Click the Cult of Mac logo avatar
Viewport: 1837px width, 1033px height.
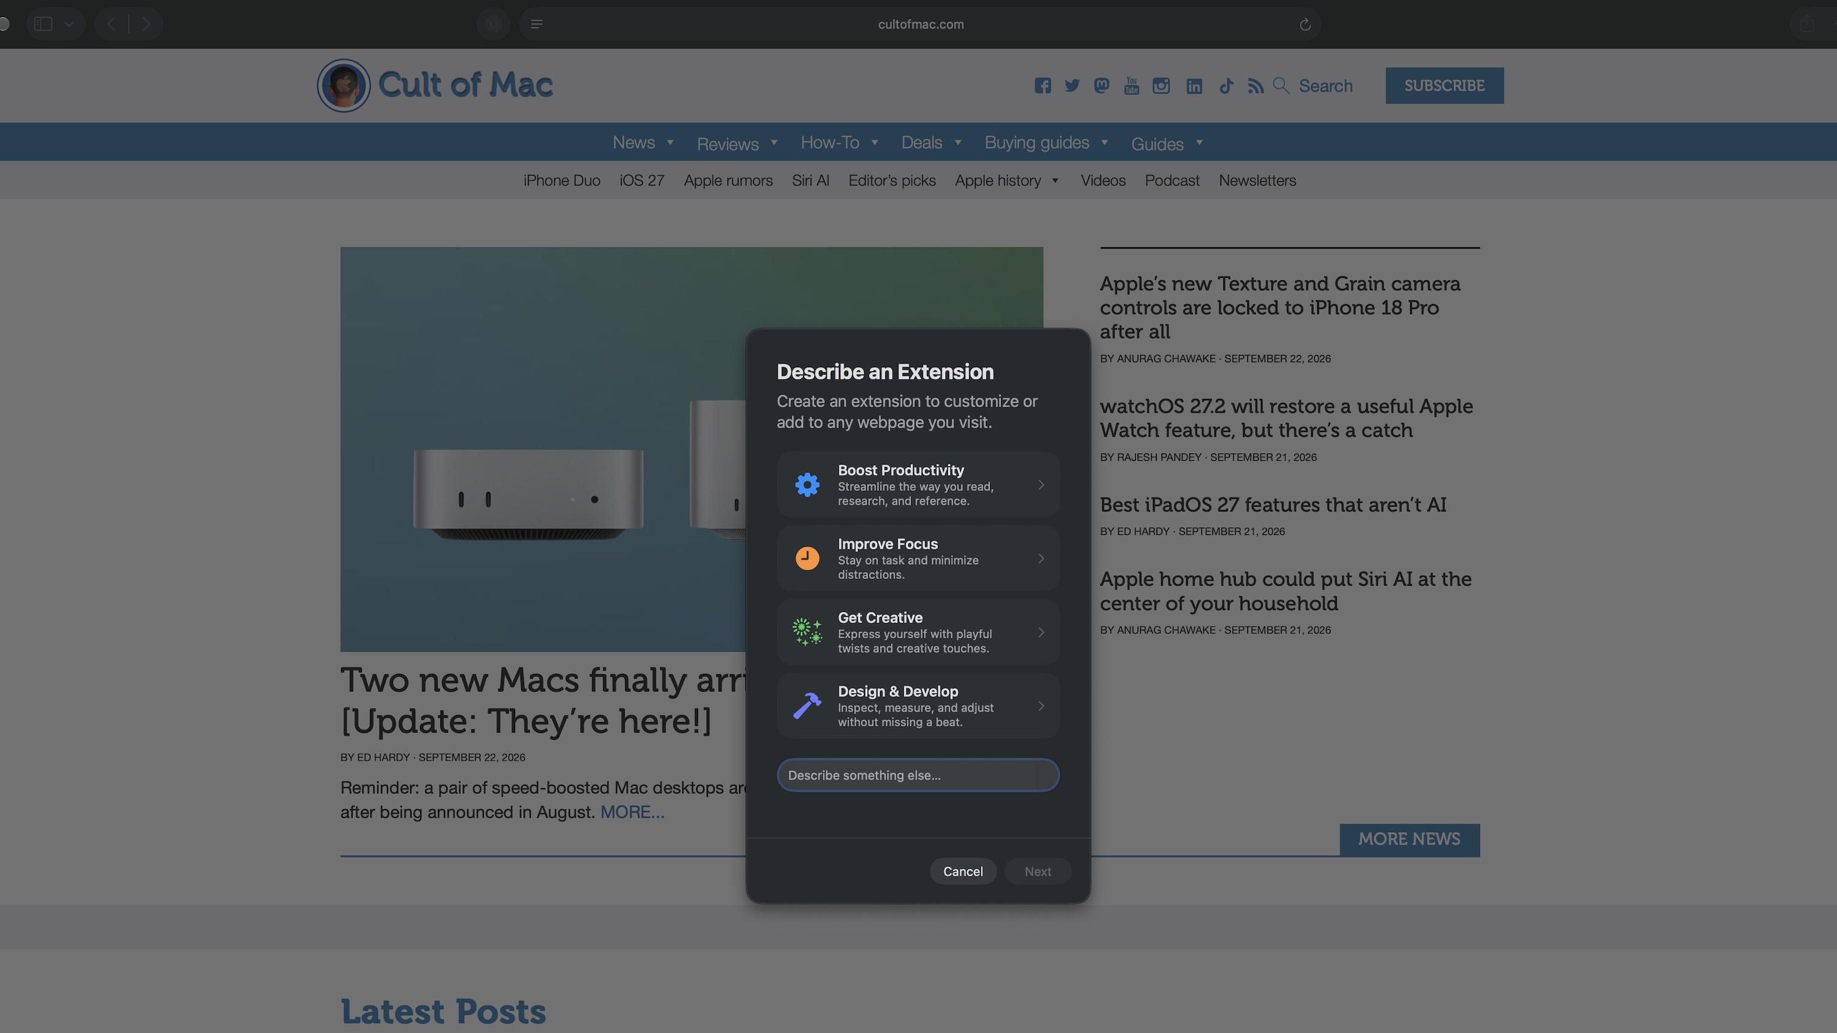click(344, 86)
